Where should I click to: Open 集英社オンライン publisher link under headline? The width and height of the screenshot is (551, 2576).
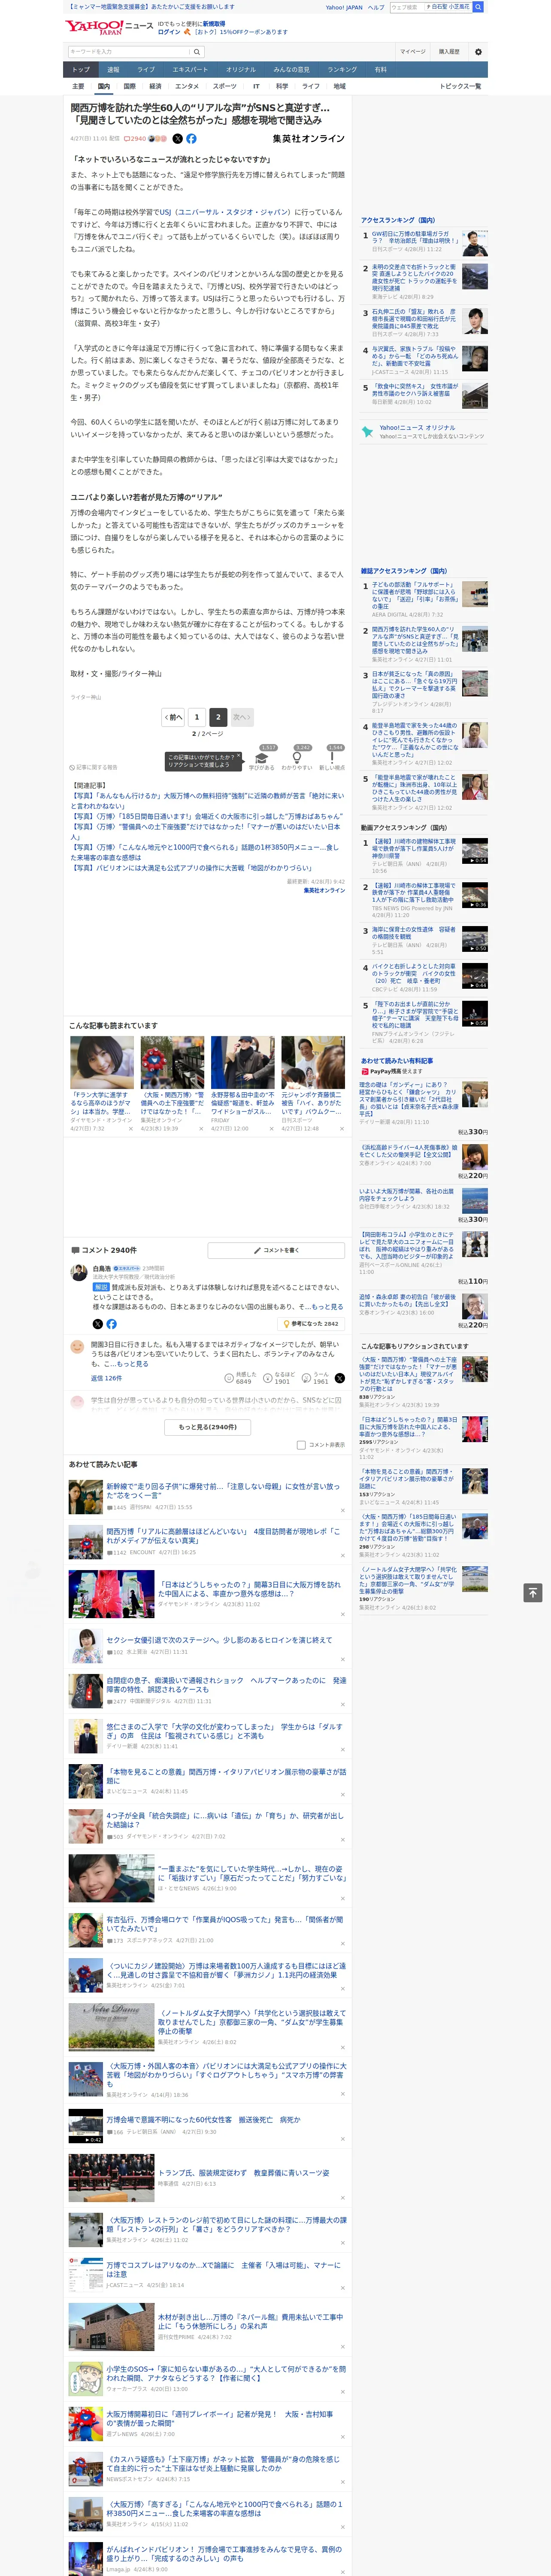(x=308, y=139)
